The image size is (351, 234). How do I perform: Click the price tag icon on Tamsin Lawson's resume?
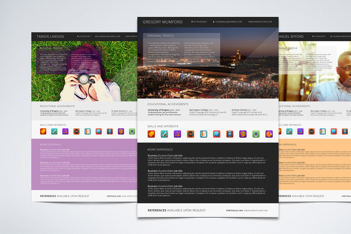pos(43,131)
